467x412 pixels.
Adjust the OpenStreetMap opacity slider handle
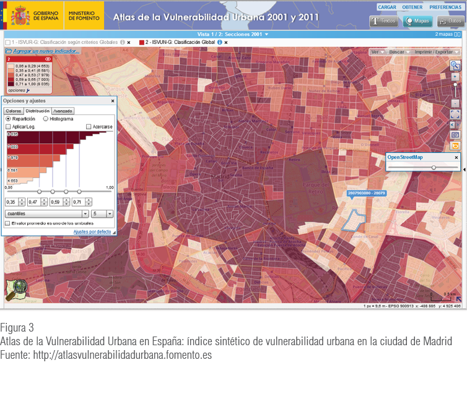pos(434,167)
